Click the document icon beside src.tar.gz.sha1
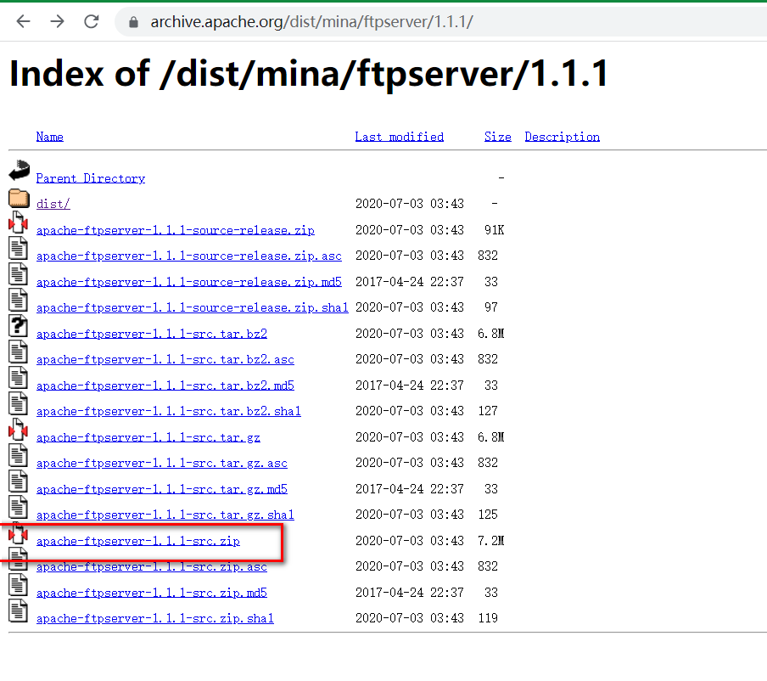767x681 pixels. [x=18, y=508]
